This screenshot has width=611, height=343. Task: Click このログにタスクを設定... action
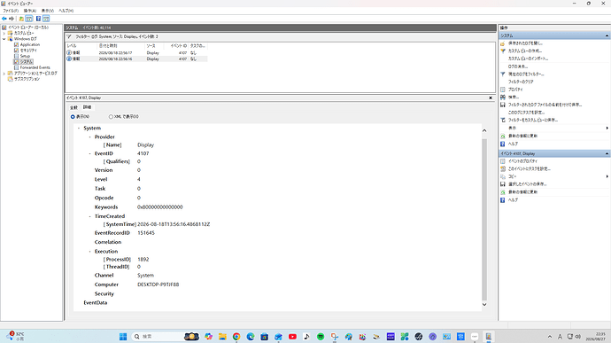[x=527, y=113]
